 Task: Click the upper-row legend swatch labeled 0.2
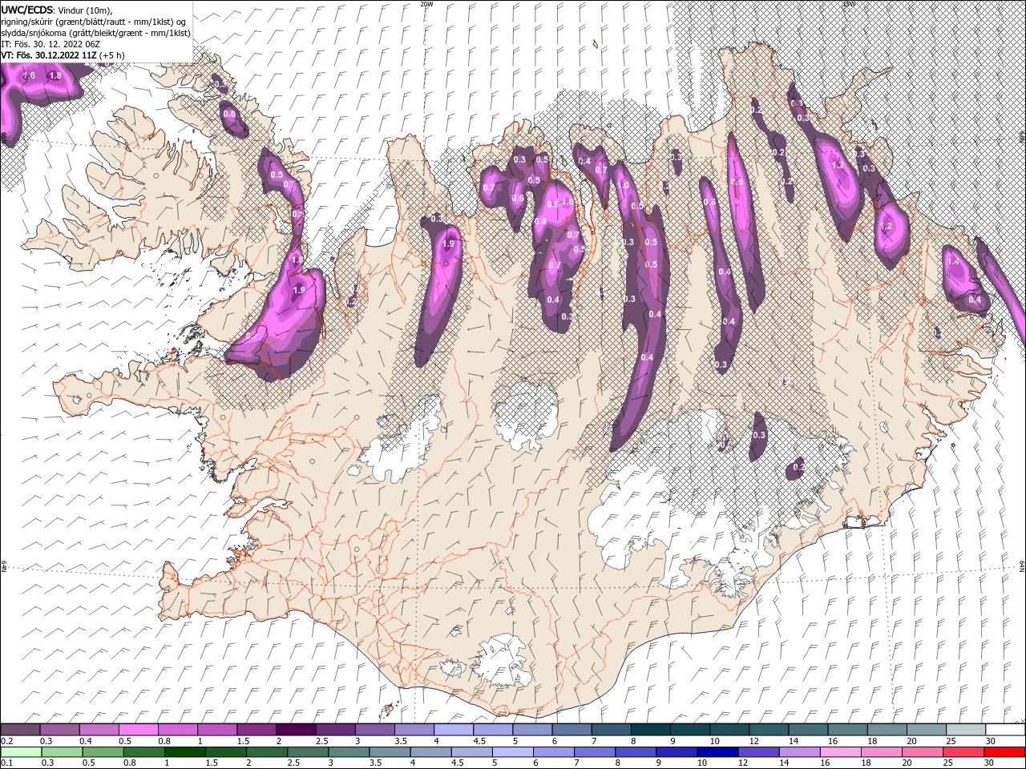pyautogui.click(x=20, y=730)
